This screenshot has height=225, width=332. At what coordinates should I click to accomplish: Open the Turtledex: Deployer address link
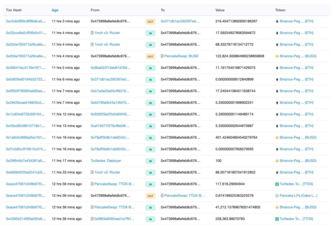pyautogui.click(x=106, y=161)
